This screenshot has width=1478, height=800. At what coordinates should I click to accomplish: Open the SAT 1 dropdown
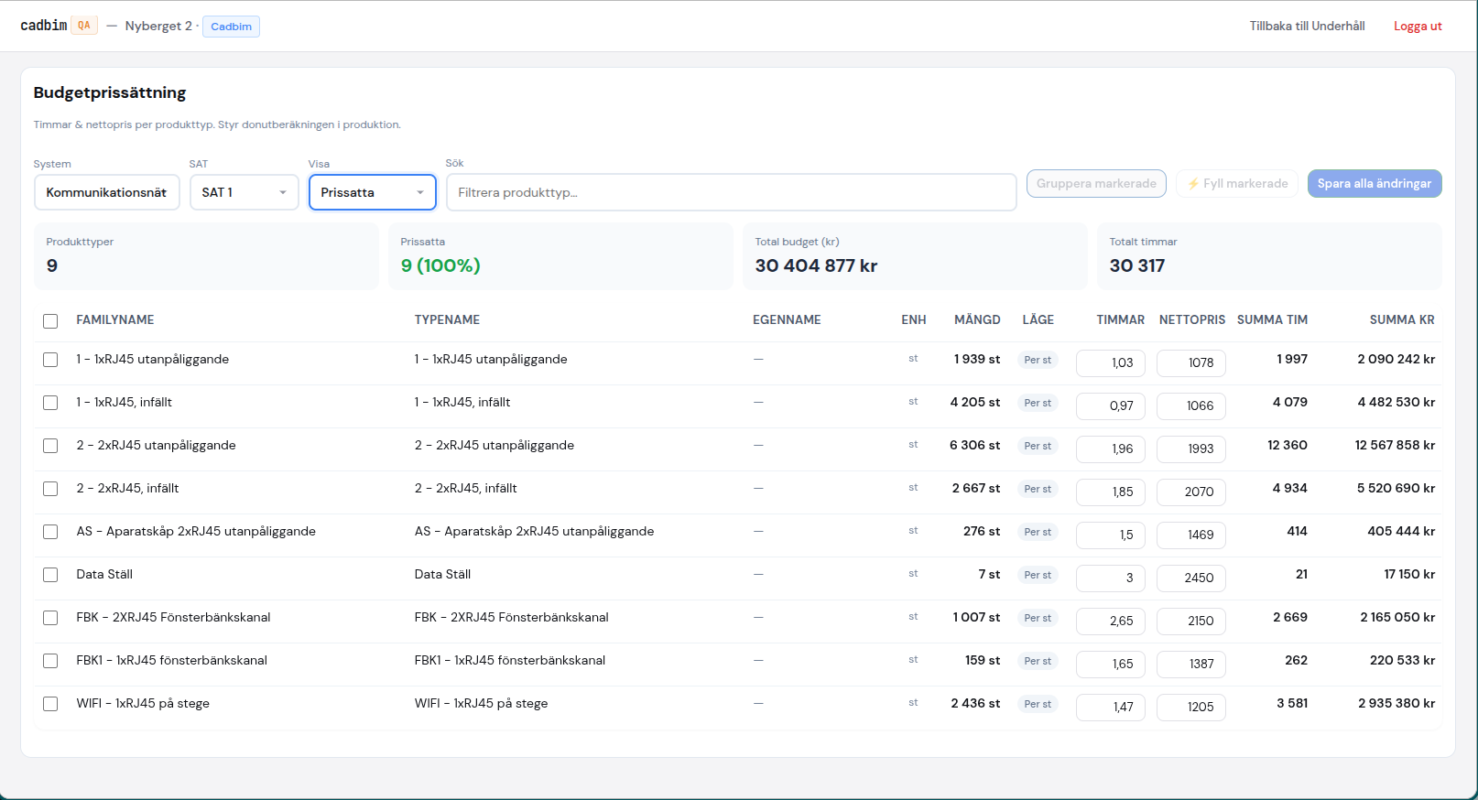coord(244,192)
